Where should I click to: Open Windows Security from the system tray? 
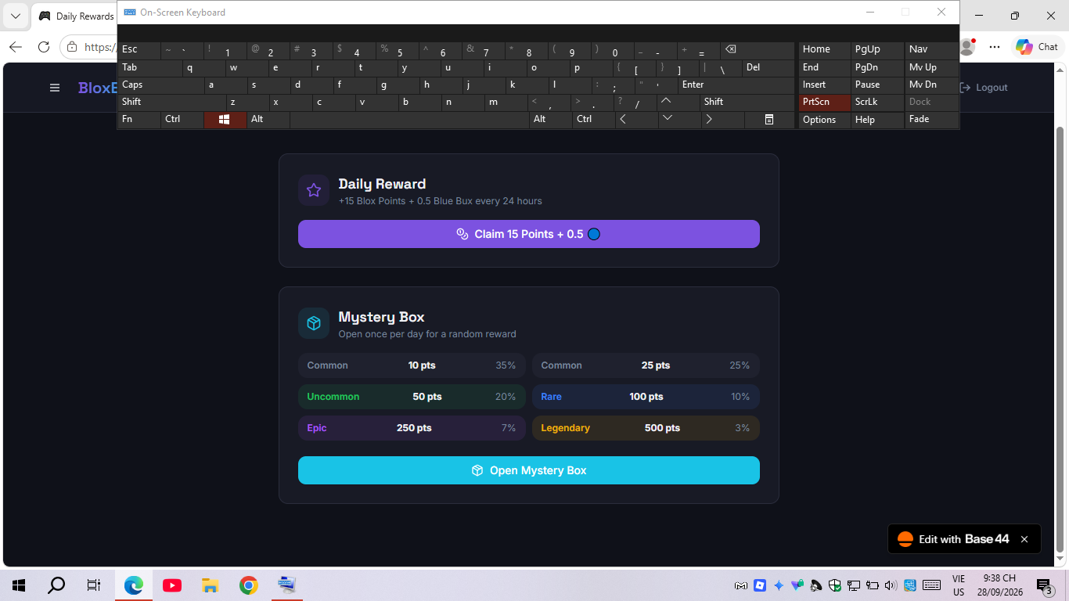835,585
